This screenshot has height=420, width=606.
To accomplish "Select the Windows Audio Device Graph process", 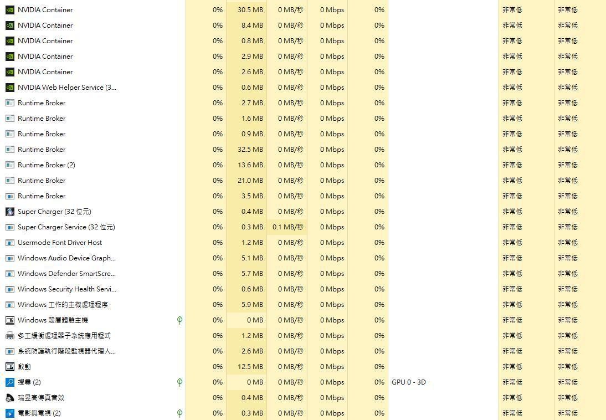I will click(66, 258).
